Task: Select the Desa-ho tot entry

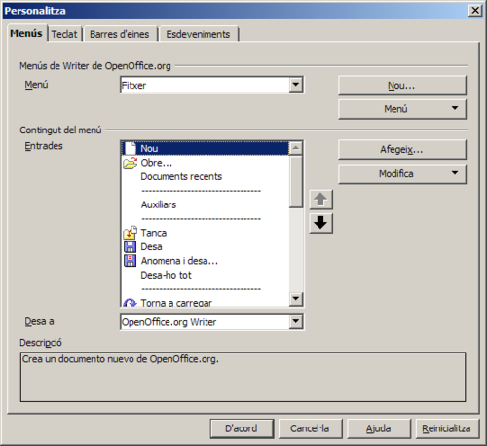Action: pyautogui.click(x=206, y=275)
